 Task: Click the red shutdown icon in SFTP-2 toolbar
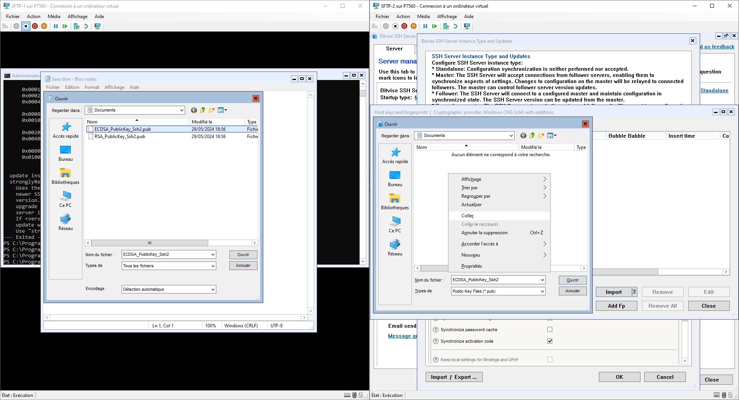[x=404, y=26]
